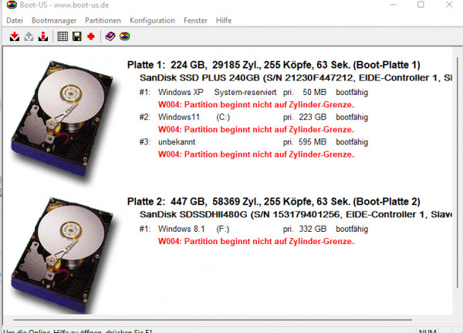Screen dimensions: 463x333
Task: Click the Platte 2: 447 GB heading
Action: point(273,202)
